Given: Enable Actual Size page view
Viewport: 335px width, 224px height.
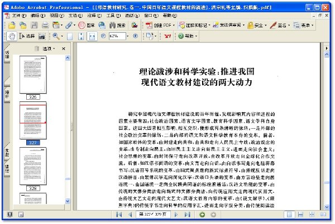Looking at the screenshot, I should (70, 36).
